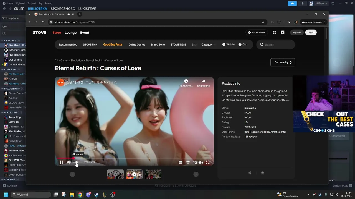Open the Chrome tab search dropdown arrow
The image size is (355, 199).
(29, 14)
